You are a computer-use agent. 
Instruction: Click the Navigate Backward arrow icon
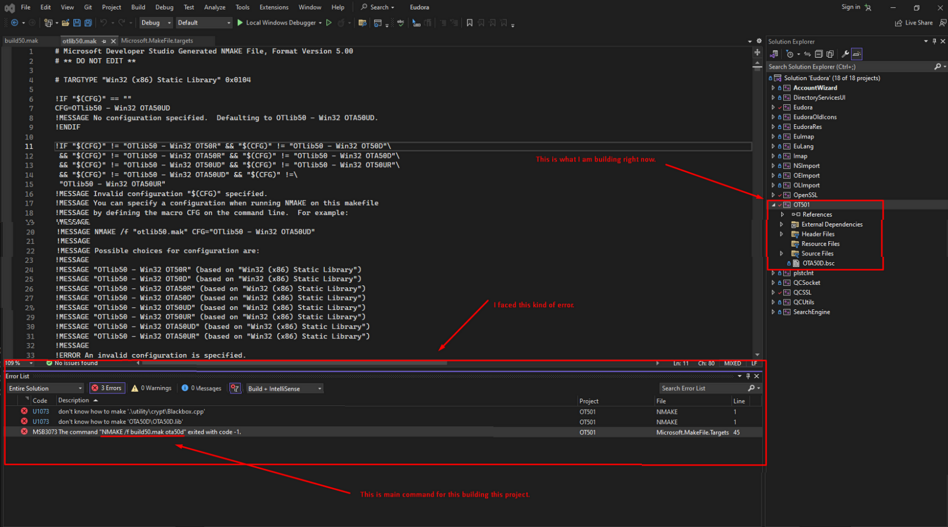coord(14,23)
